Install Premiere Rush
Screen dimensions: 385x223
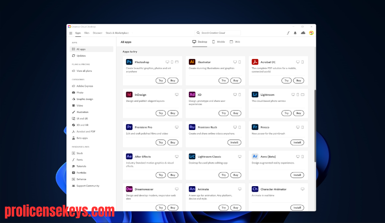(x=234, y=142)
